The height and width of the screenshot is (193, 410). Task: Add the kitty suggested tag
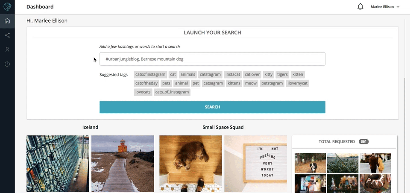268,74
